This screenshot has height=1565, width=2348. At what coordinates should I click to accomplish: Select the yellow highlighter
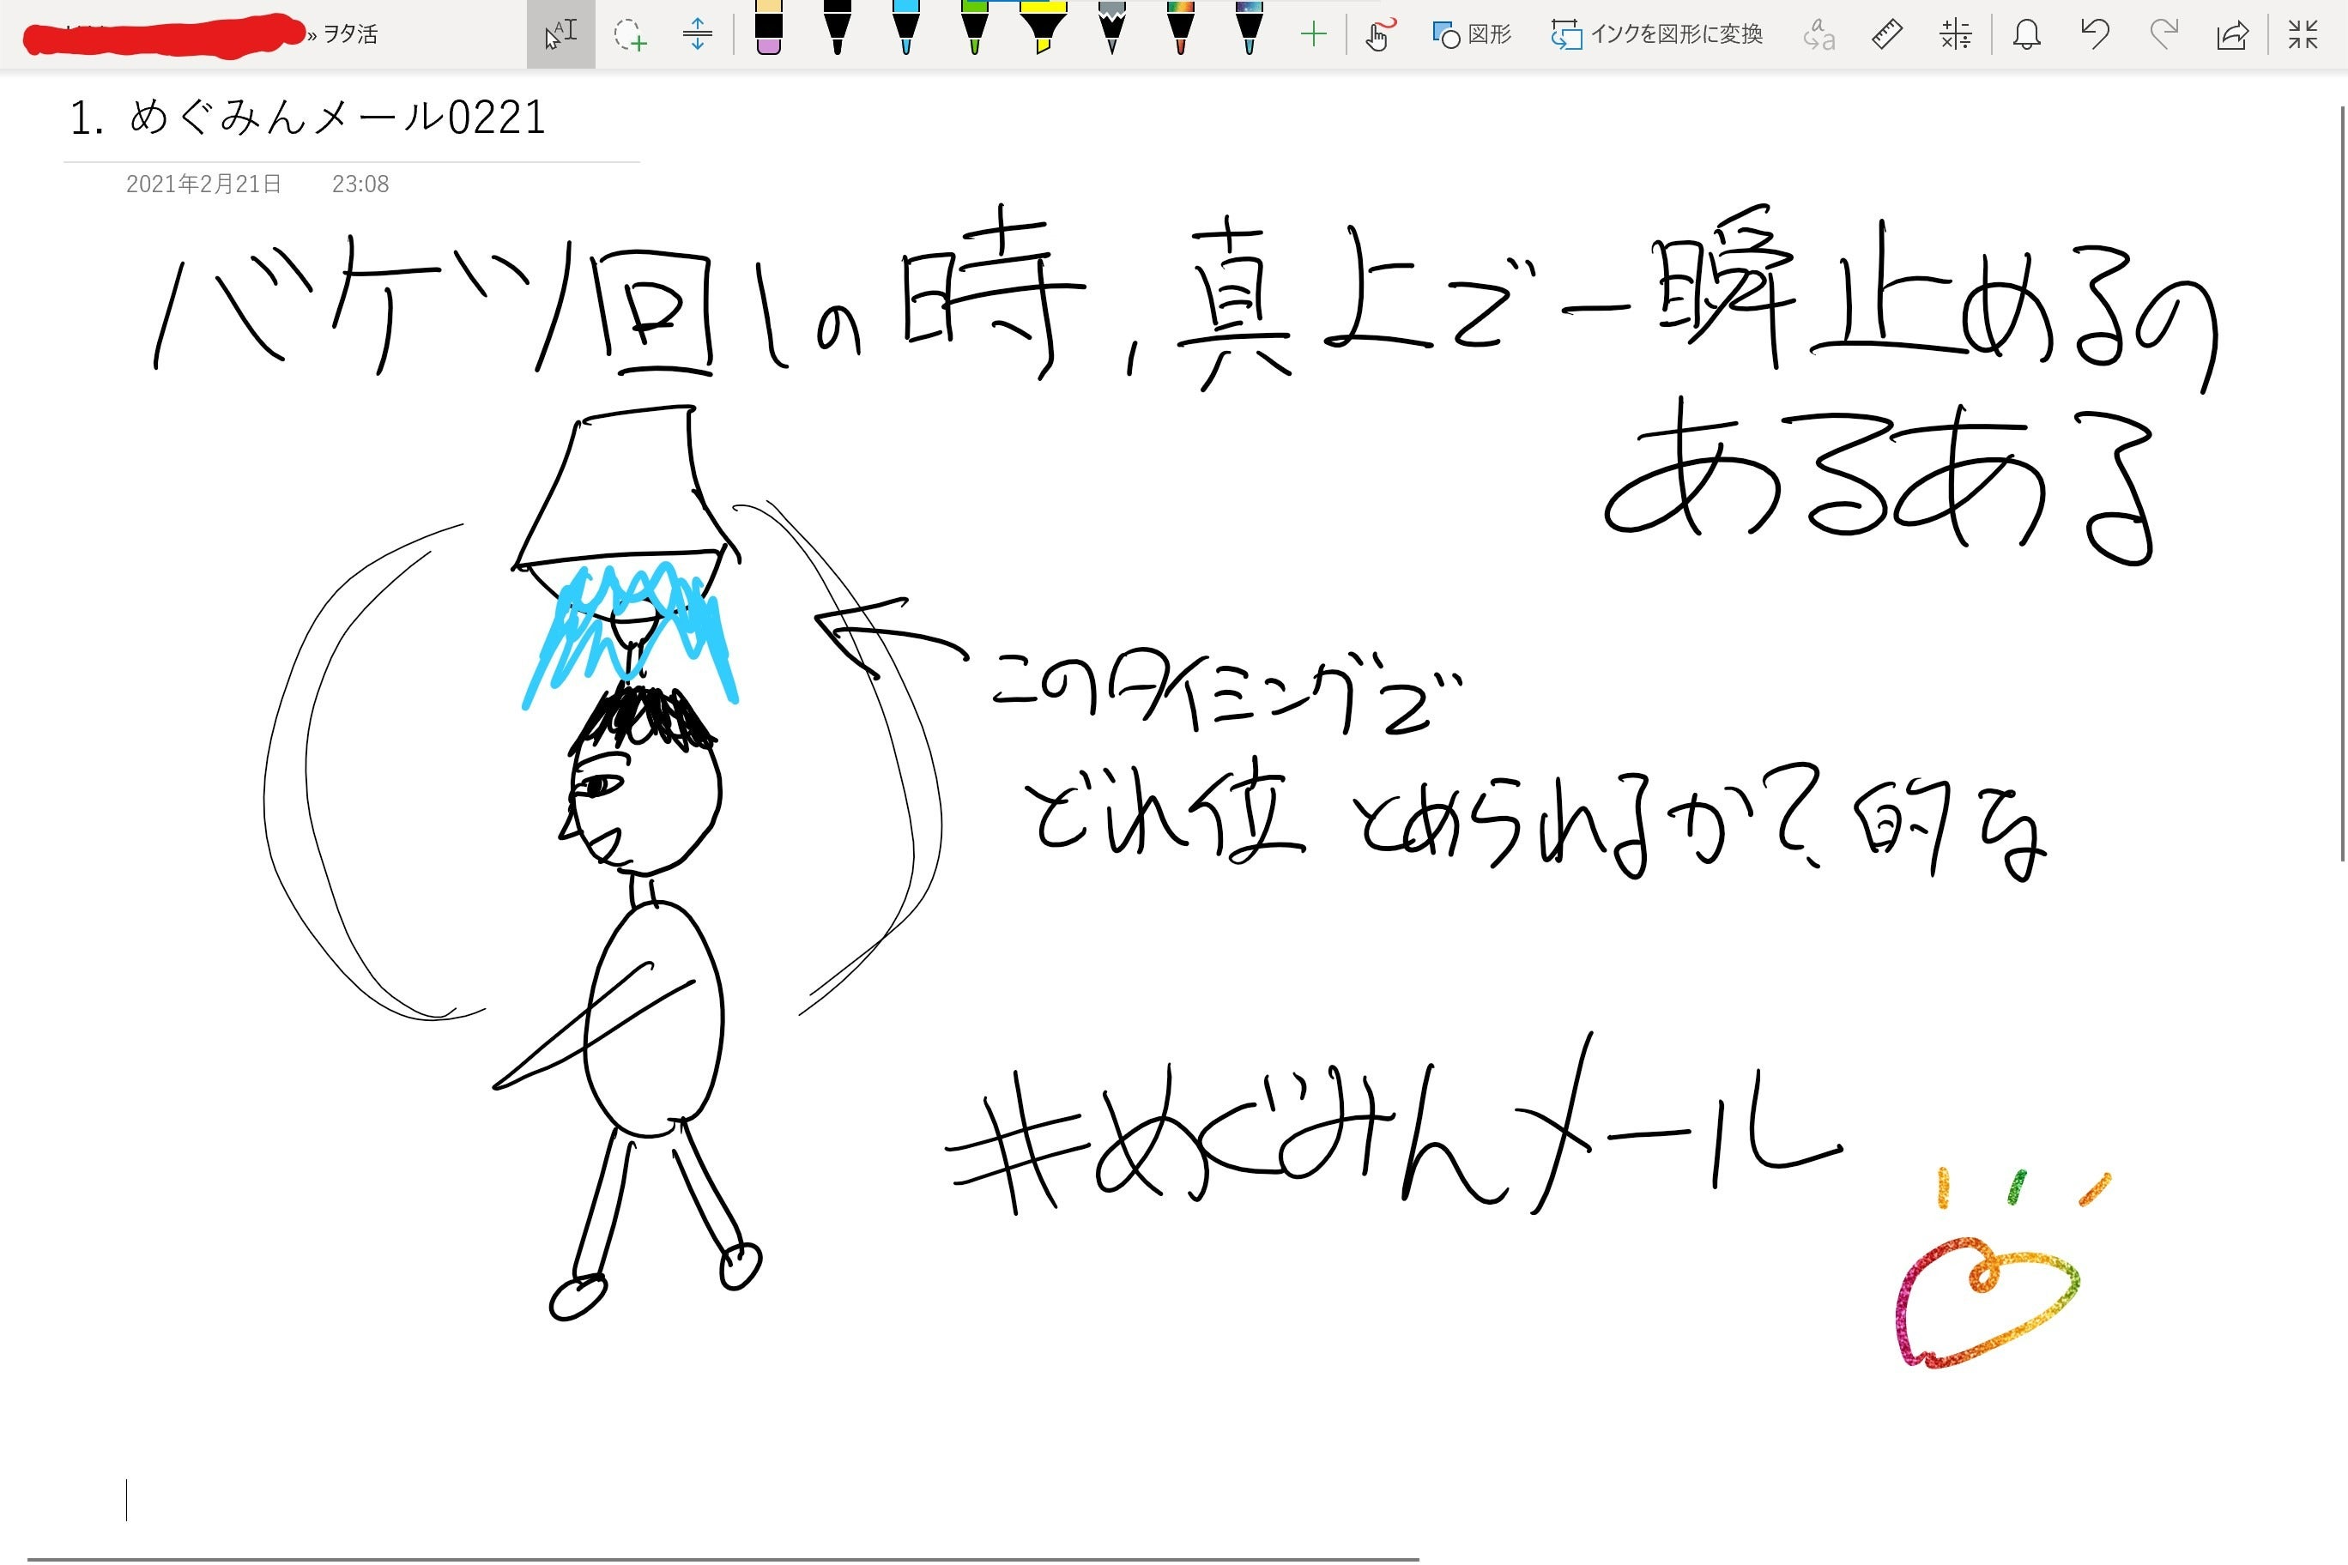click(1044, 35)
